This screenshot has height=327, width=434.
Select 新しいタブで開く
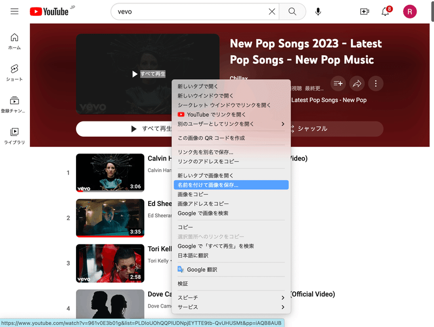point(231,86)
